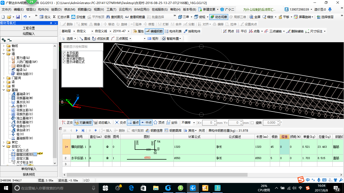Uncheck 水平纵筋 display checkbox

tap(64, 53)
